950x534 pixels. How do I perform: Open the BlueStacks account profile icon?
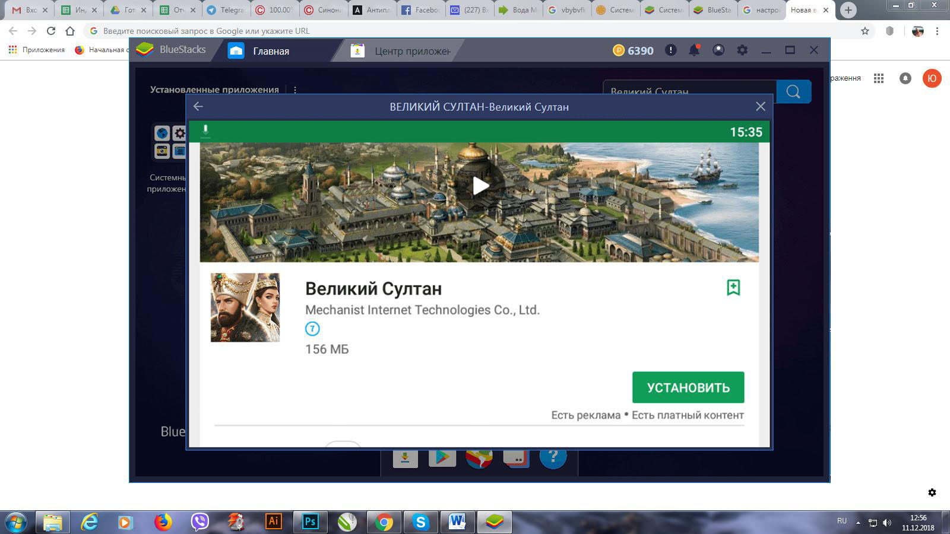click(718, 50)
